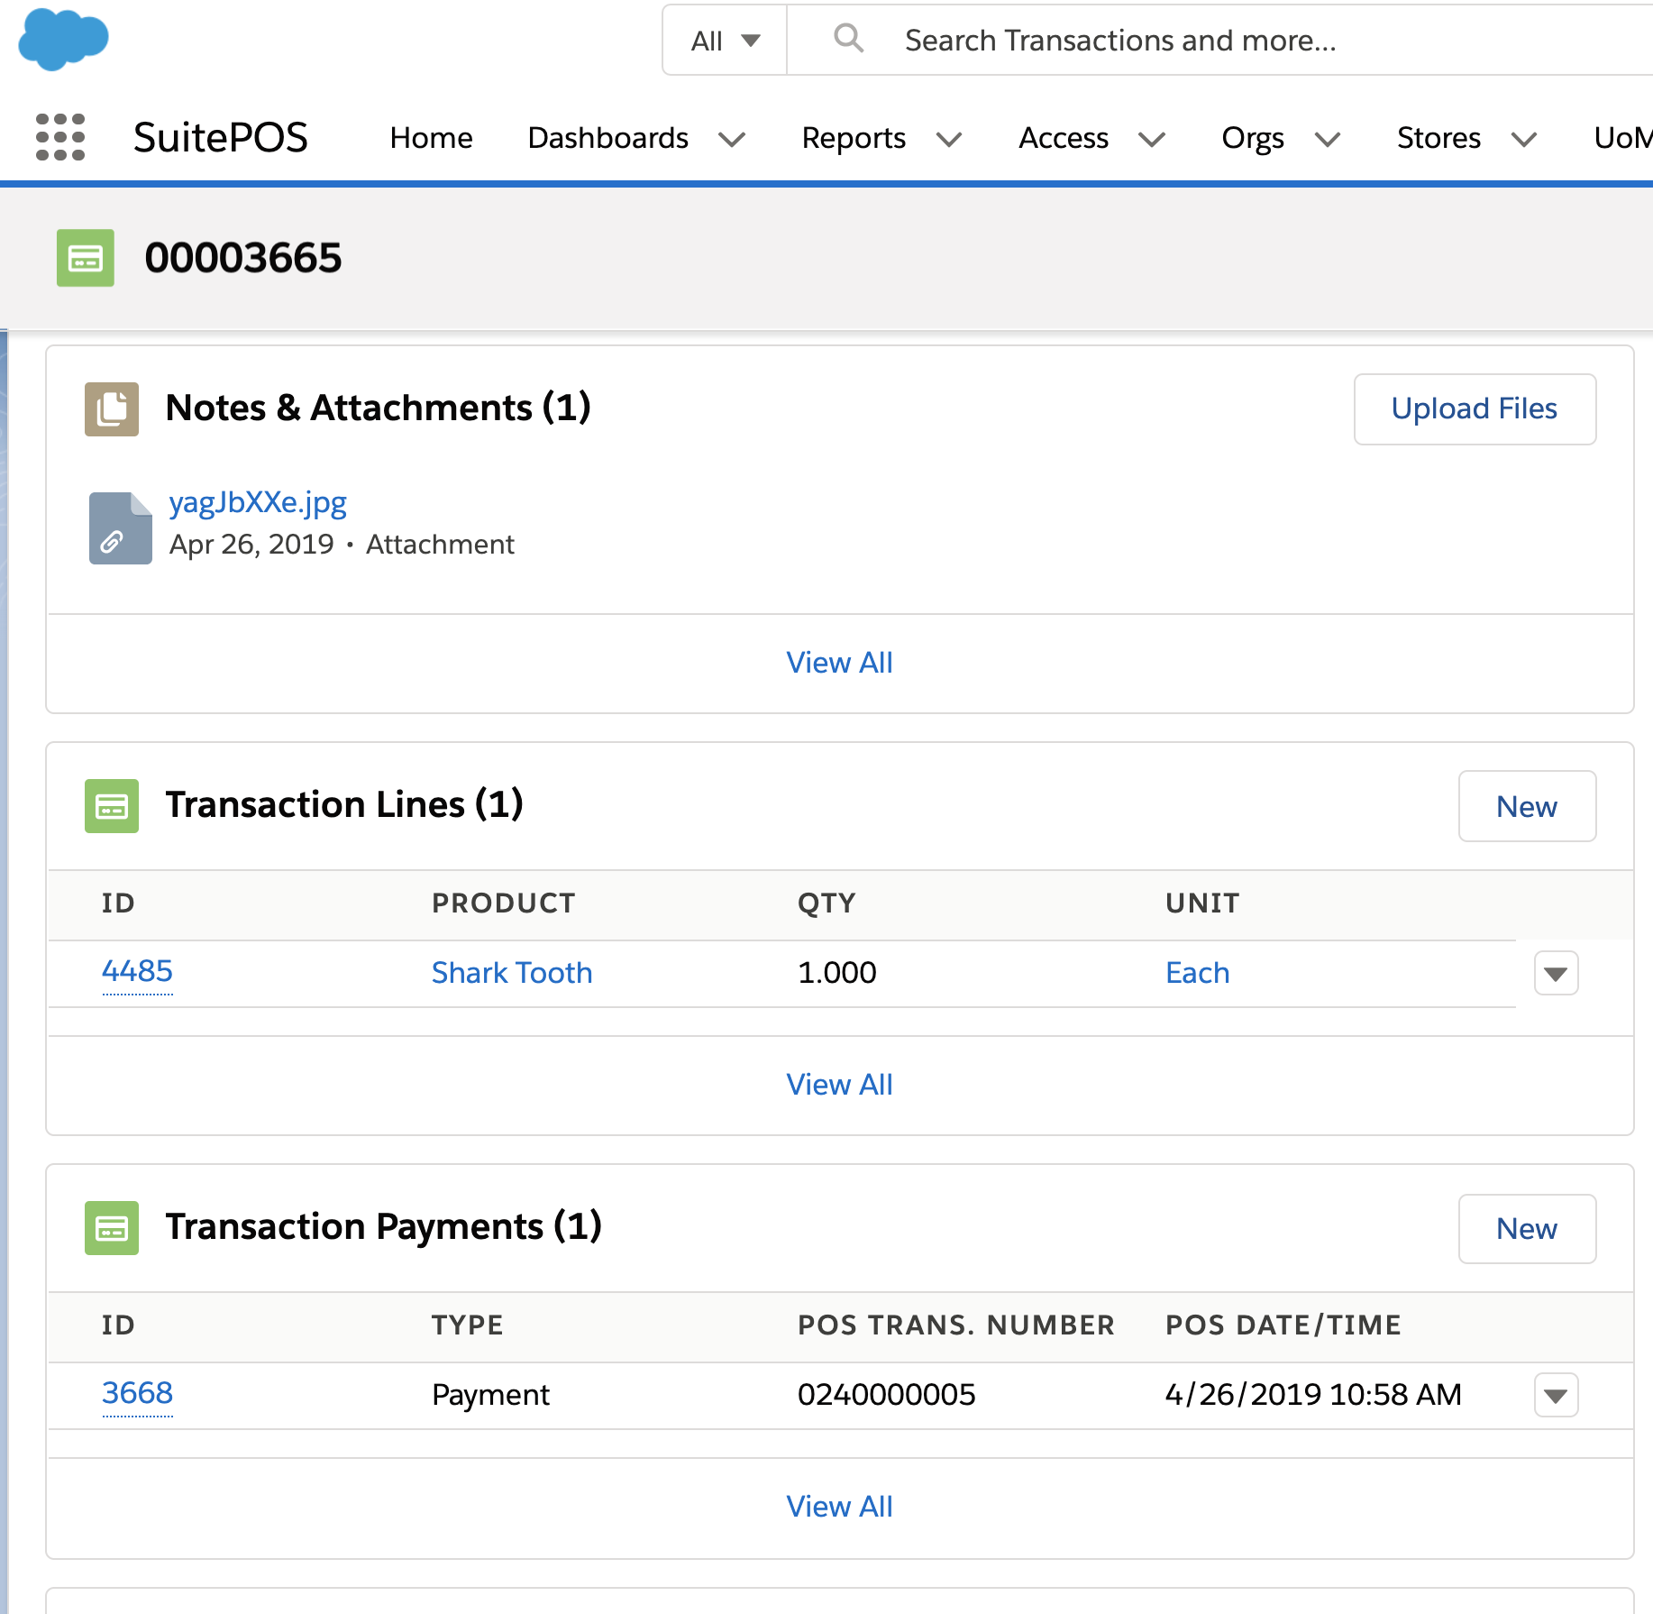Open the App Launcher grid icon

tap(60, 137)
